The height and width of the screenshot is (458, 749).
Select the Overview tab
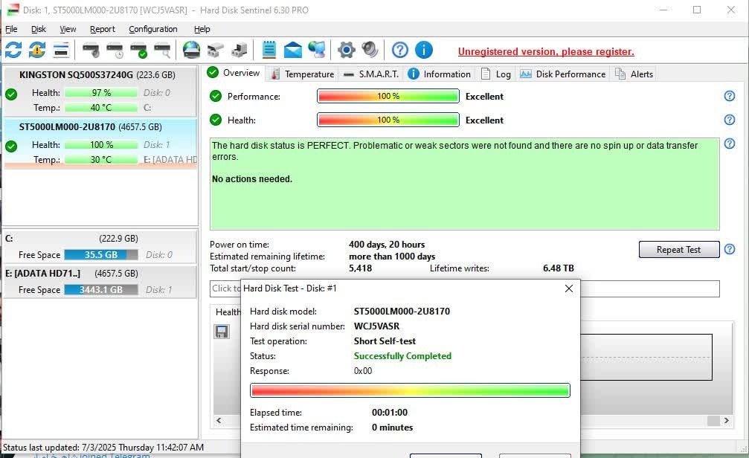tap(234, 73)
